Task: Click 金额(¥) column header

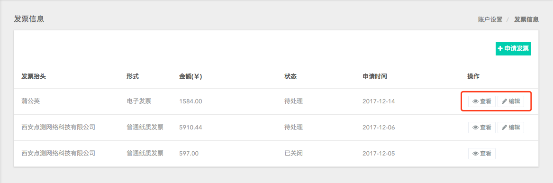Action: [190, 76]
